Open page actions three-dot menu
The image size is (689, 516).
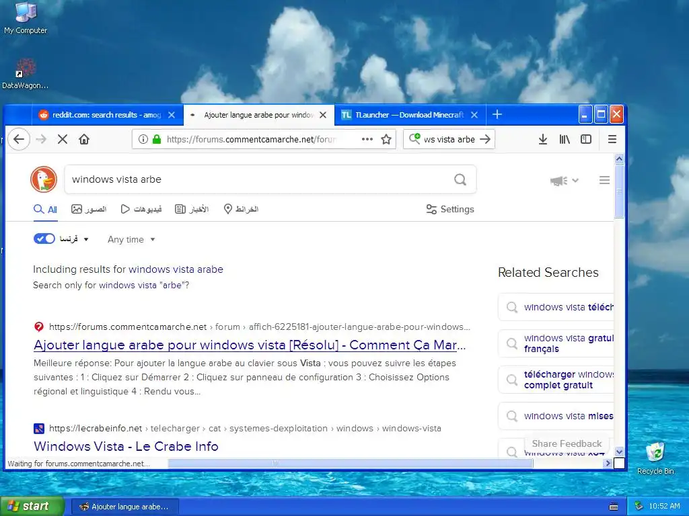tap(367, 139)
